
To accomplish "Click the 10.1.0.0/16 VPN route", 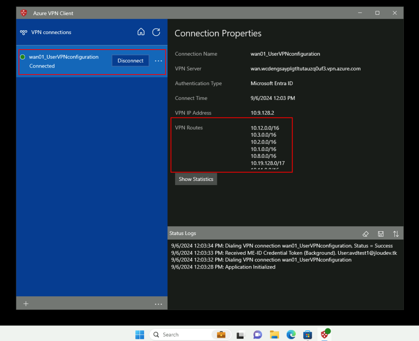I will click(263, 149).
